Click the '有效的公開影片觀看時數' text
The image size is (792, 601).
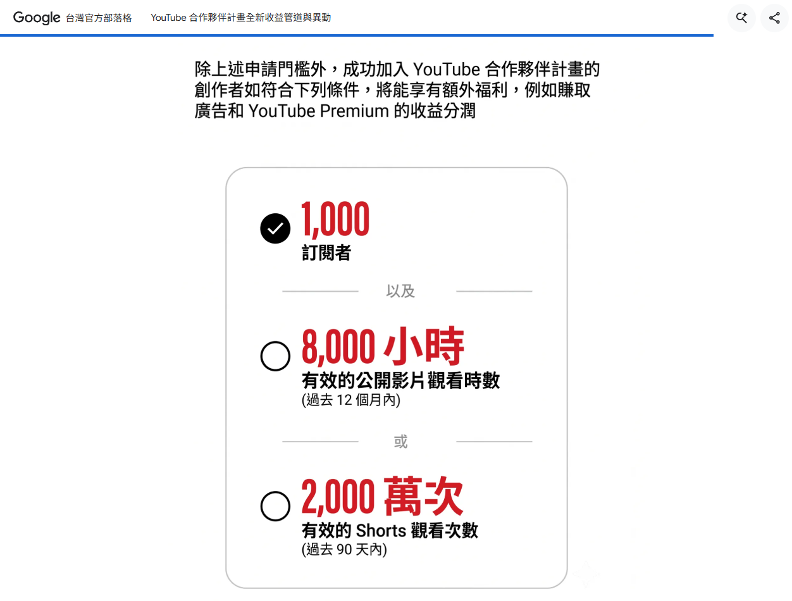pos(401,381)
